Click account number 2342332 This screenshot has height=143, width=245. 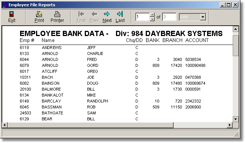coord(193,101)
